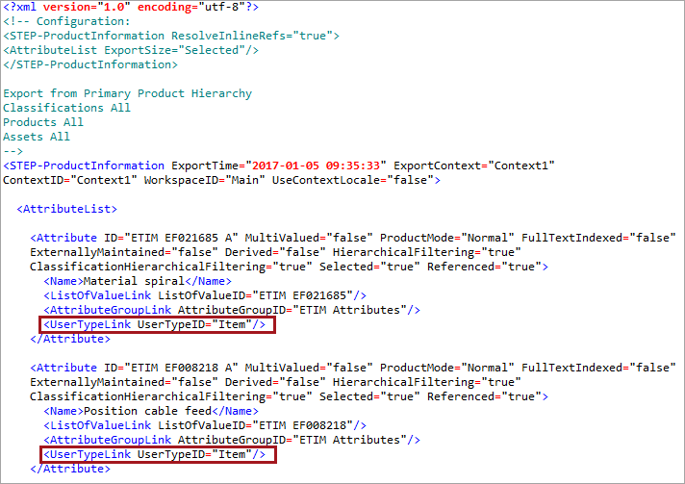Viewport: 685px width, 484px height.
Task: Click "Export from Primary Product Hierarchy" line
Action: [128, 93]
